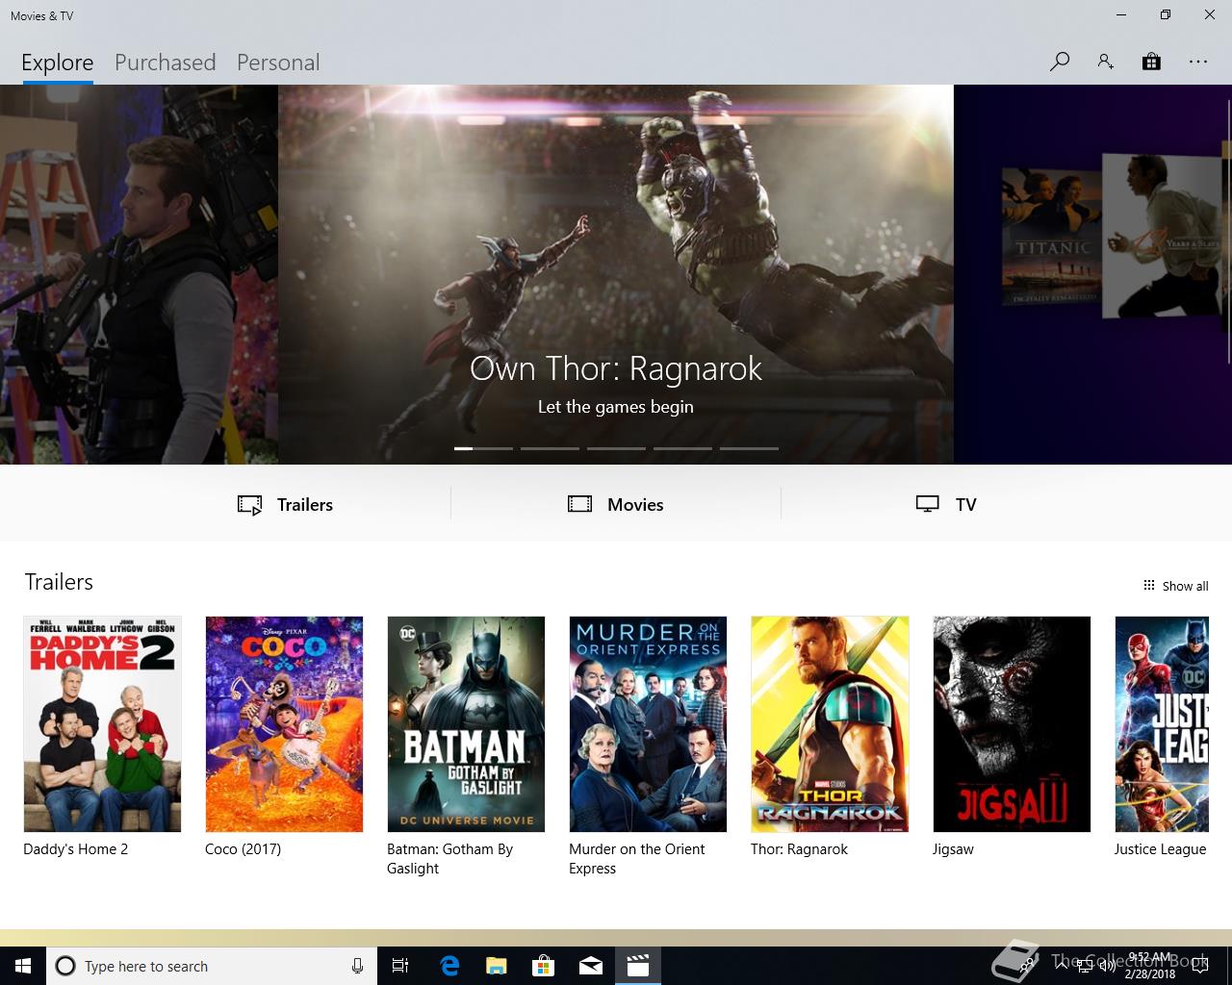Open the Jigsaw poster
Viewport: 1232px width, 985px height.
tap(1012, 724)
